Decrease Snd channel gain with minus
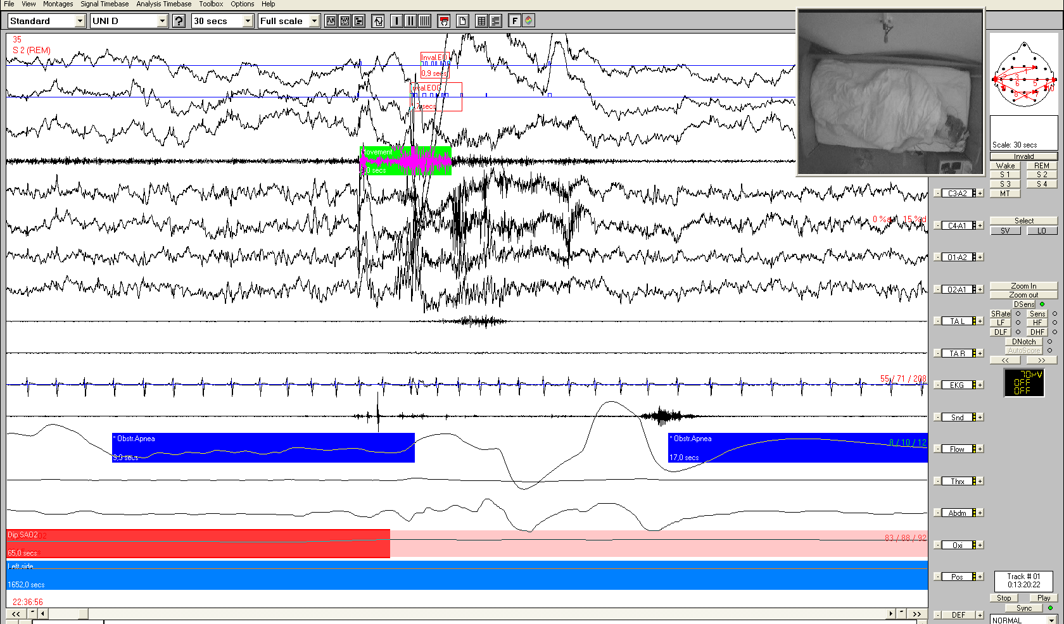1064x624 pixels. coord(937,417)
